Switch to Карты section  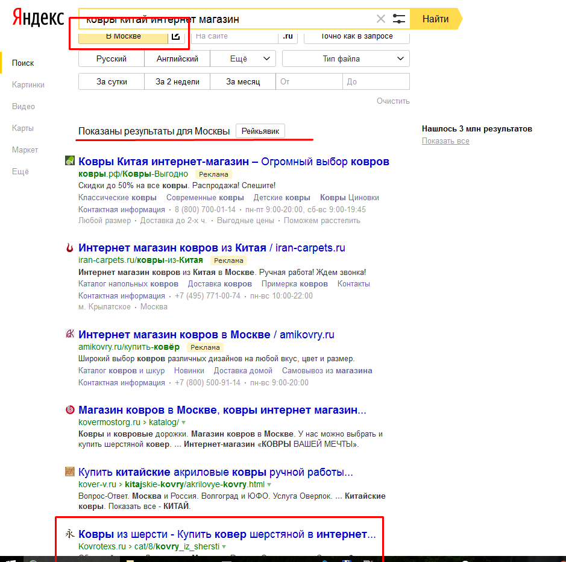coord(23,128)
